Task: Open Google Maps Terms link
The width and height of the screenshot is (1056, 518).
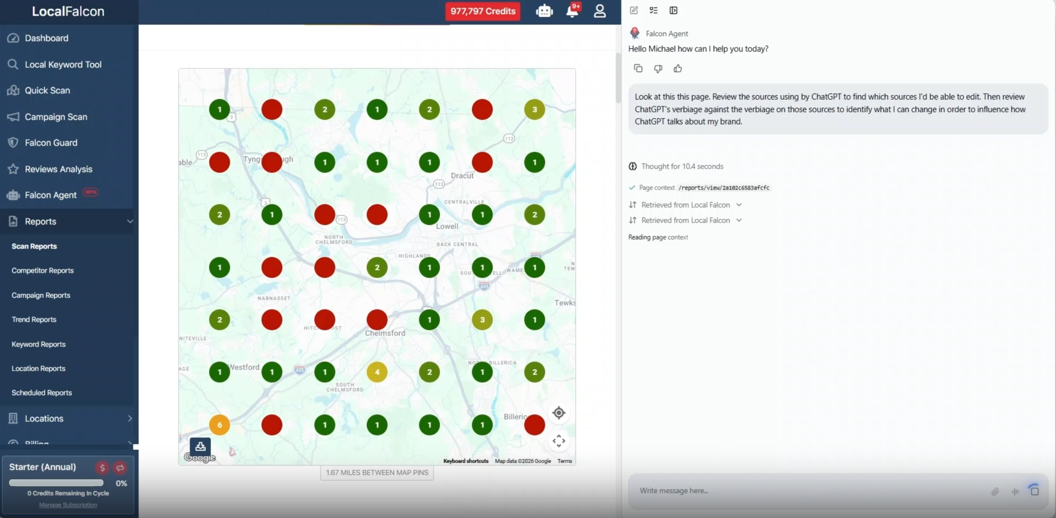Action: (x=565, y=461)
